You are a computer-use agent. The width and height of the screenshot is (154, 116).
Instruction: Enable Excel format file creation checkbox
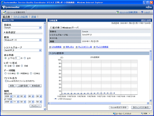click(6, 81)
